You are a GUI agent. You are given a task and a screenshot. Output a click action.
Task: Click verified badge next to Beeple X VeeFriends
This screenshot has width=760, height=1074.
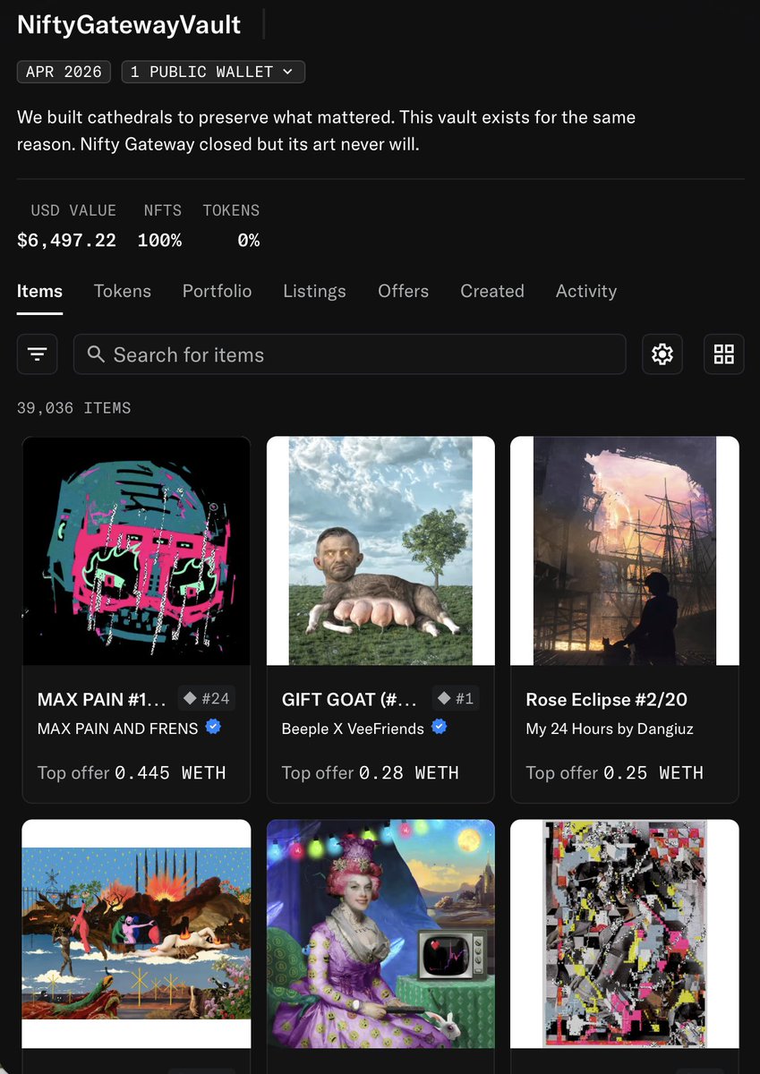(439, 728)
